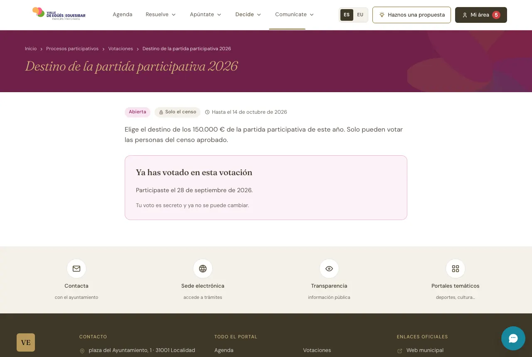Click text Participaste el 28 de septiembre de 2026
Viewport: 532px width, 357px height.
tap(194, 190)
